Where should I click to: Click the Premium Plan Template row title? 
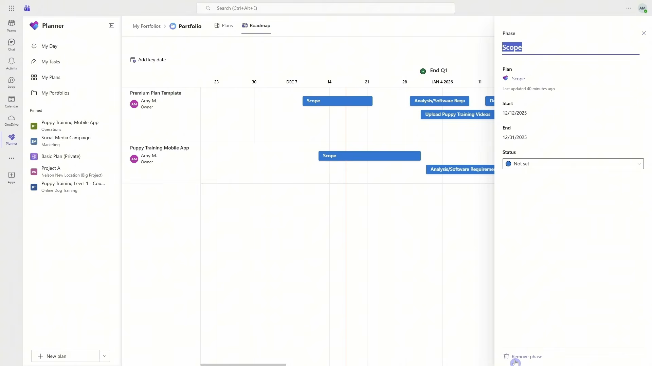click(156, 93)
